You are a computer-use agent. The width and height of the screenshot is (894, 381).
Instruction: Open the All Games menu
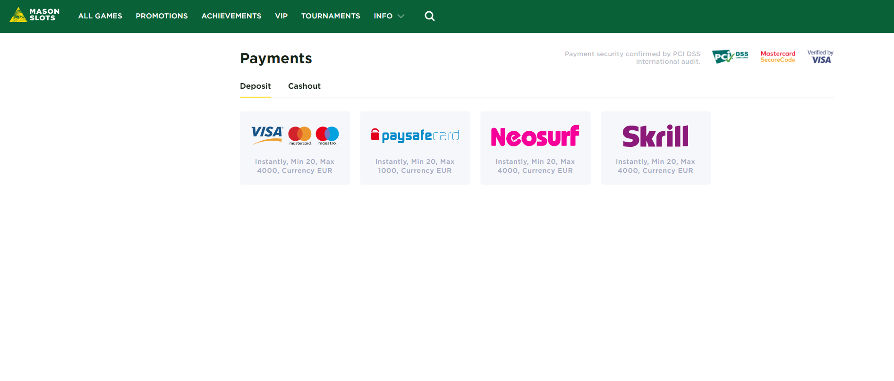[x=100, y=16]
